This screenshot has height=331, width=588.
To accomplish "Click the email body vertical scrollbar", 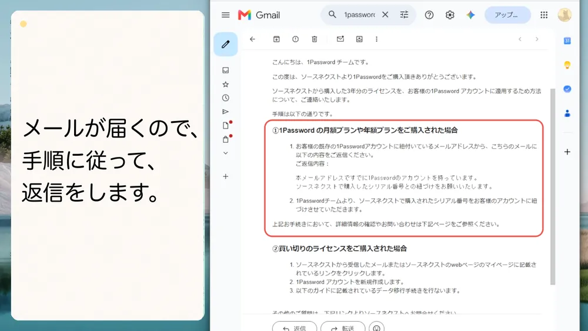I will 552,186.
